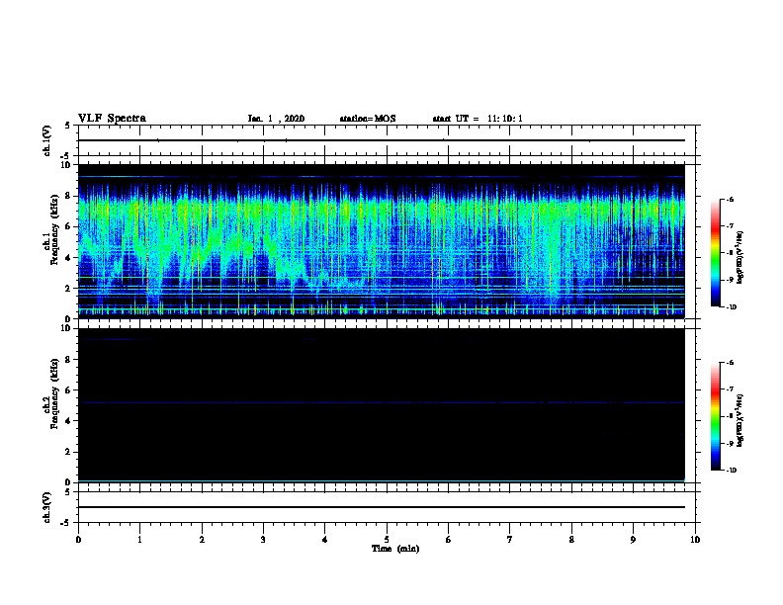Click the "ch.1(V)" axis label
This screenshot has width=783, height=605.
click(46, 140)
